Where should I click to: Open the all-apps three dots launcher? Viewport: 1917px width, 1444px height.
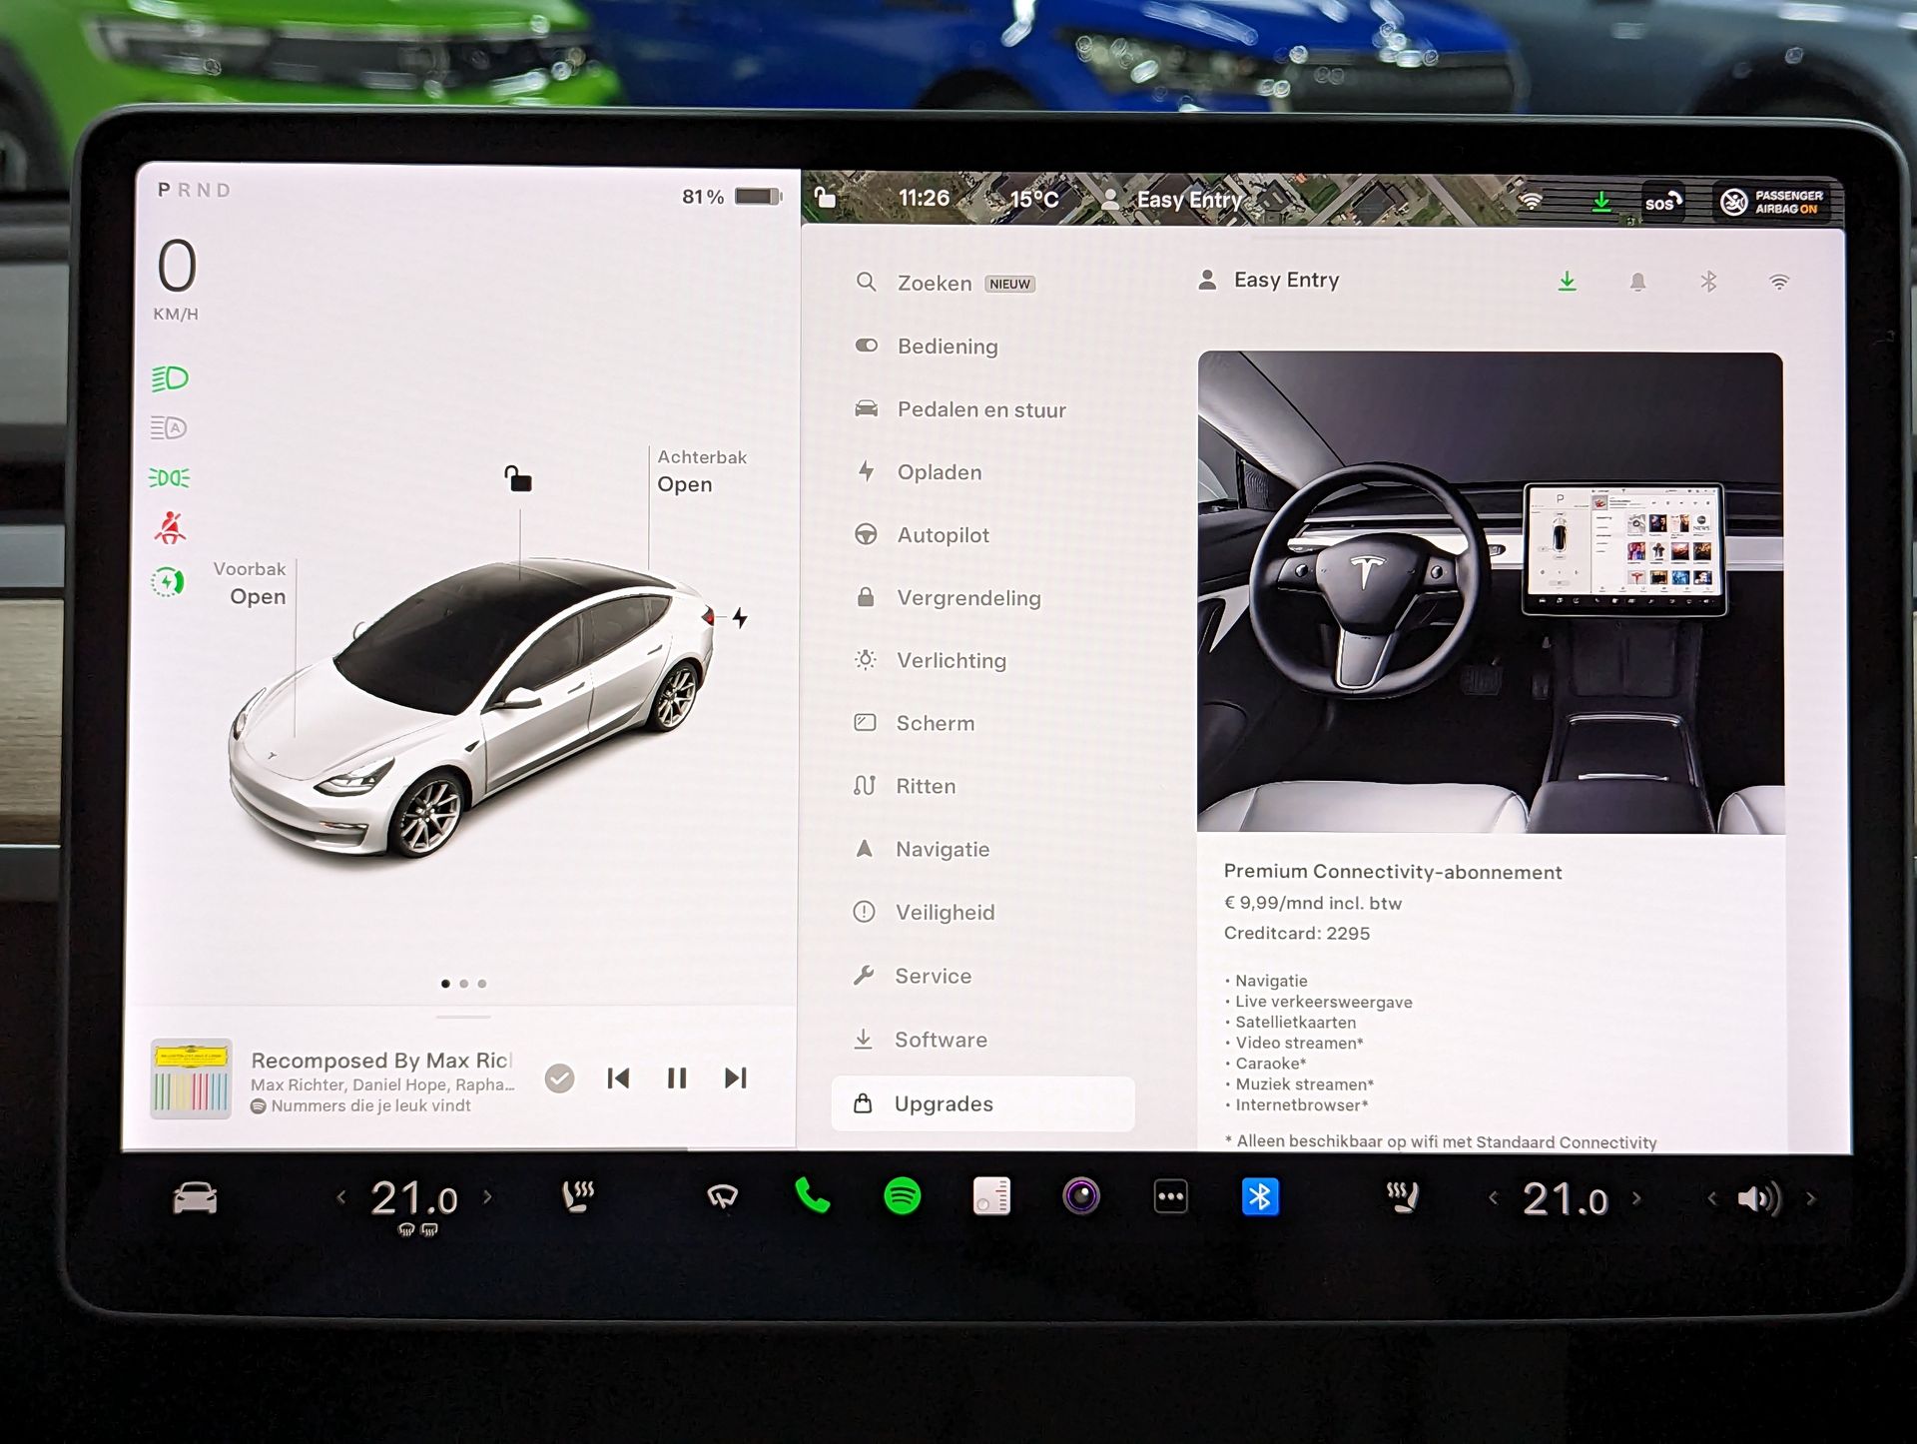(x=1170, y=1196)
